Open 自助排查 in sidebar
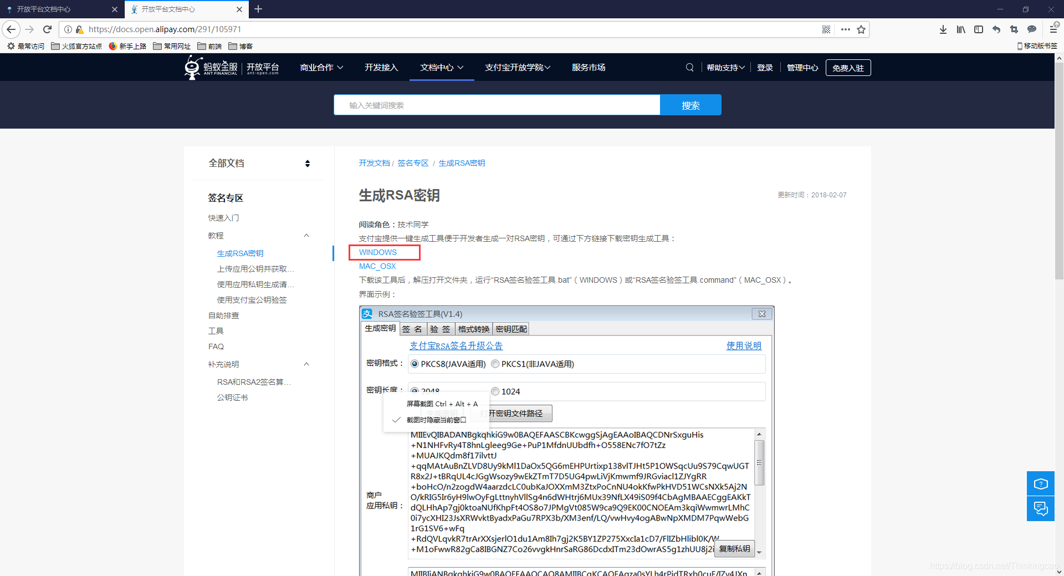 pyautogui.click(x=223, y=315)
